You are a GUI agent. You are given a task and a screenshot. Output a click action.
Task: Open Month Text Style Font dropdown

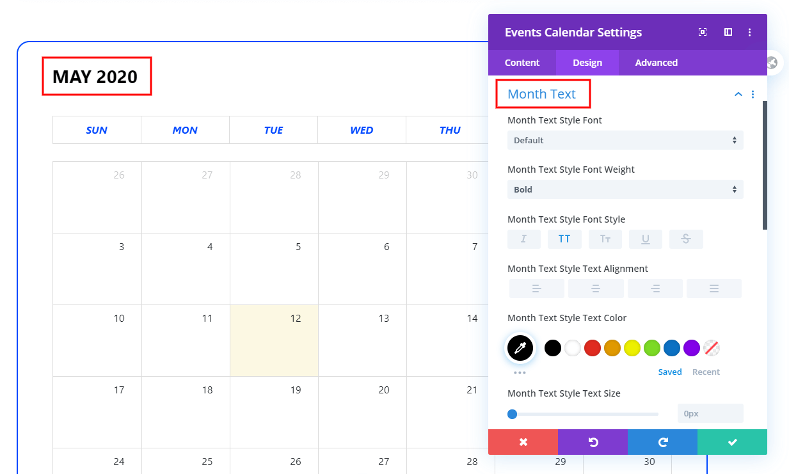(625, 140)
